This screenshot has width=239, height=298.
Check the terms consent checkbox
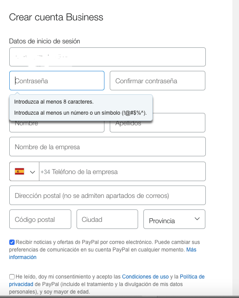12,277
